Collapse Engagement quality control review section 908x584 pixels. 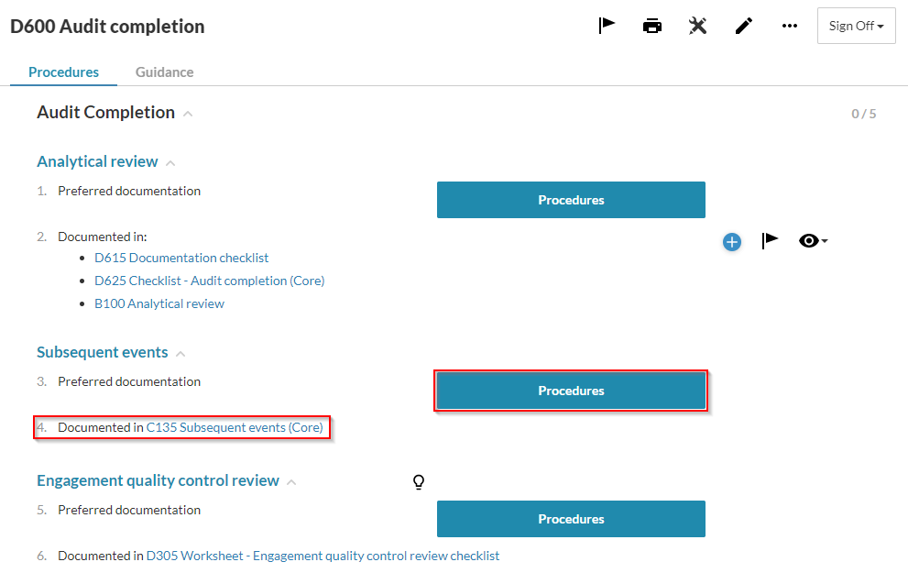(291, 481)
